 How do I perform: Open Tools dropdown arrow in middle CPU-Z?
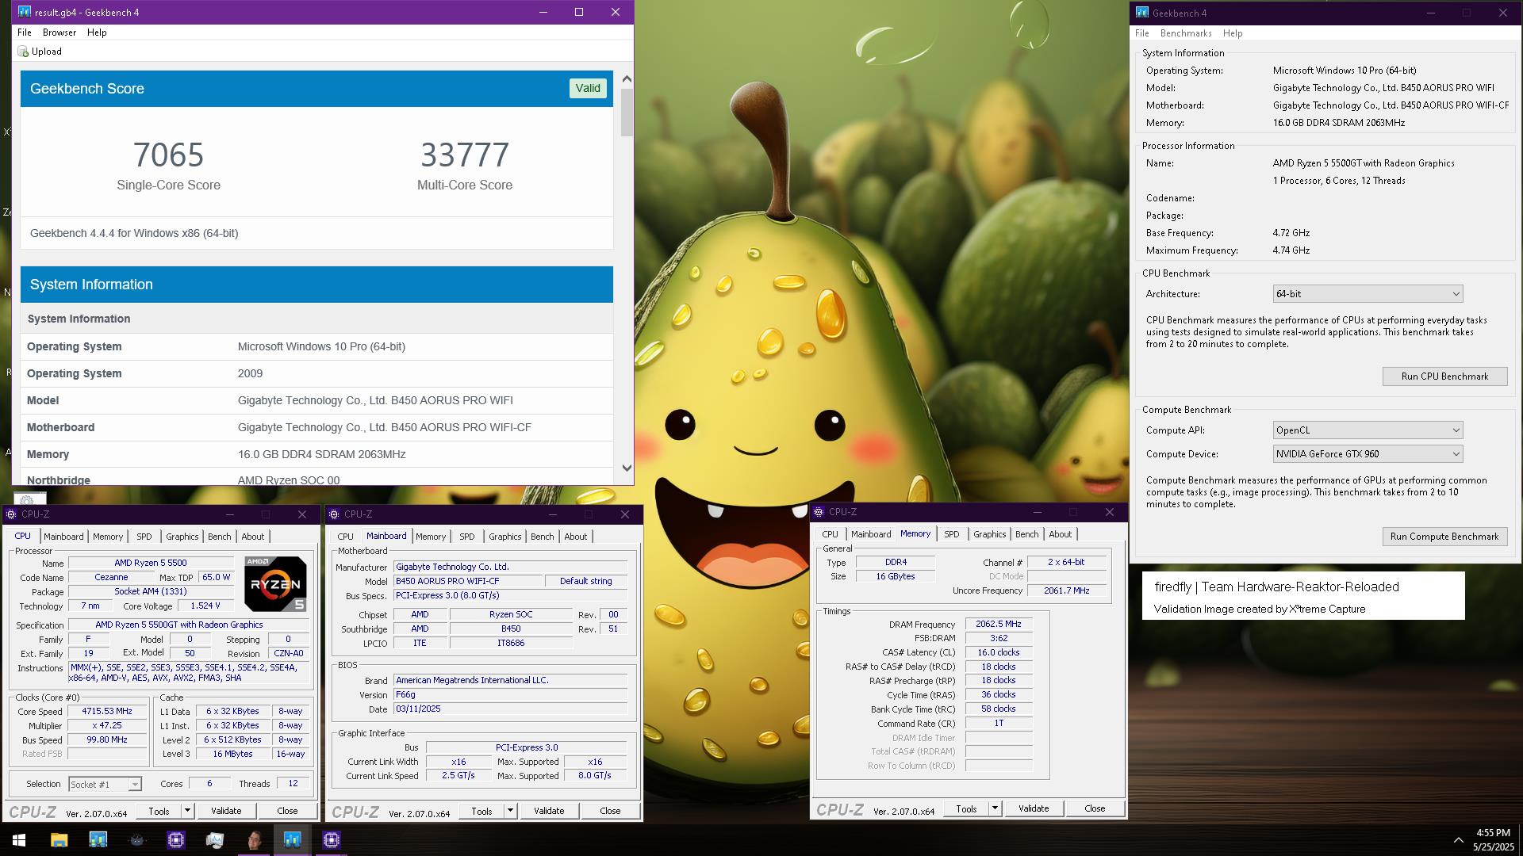[x=510, y=811]
